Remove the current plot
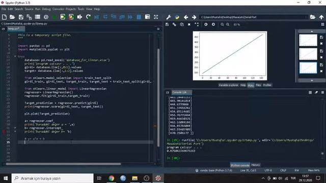 [x=189, y=24]
